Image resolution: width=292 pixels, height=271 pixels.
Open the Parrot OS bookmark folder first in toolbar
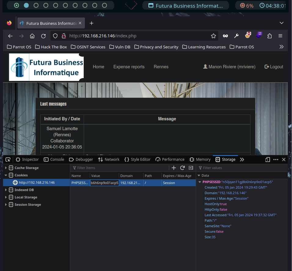coord(19,47)
